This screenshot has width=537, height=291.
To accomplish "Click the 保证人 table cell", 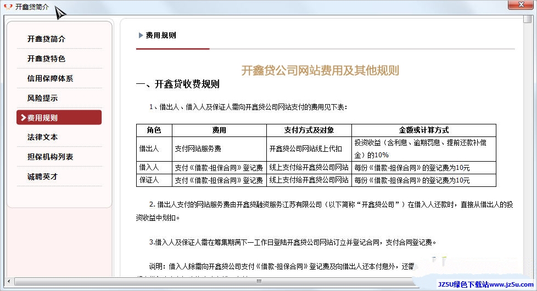I will click(x=154, y=180).
